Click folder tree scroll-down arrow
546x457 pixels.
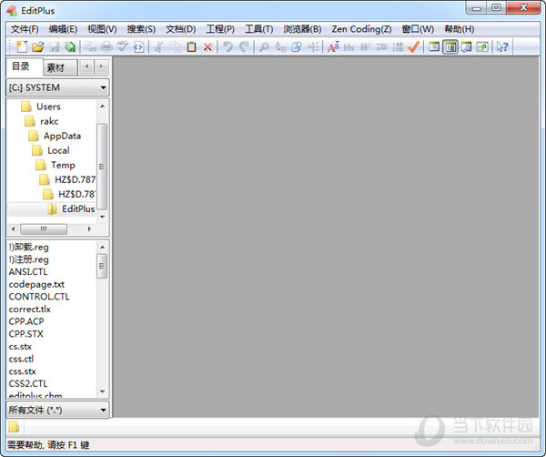point(102,217)
